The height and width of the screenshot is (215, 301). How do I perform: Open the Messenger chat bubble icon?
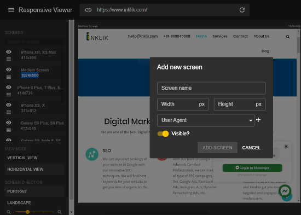[285, 191]
